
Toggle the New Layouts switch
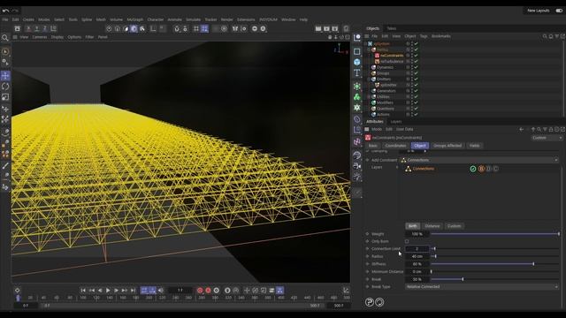click(559, 11)
